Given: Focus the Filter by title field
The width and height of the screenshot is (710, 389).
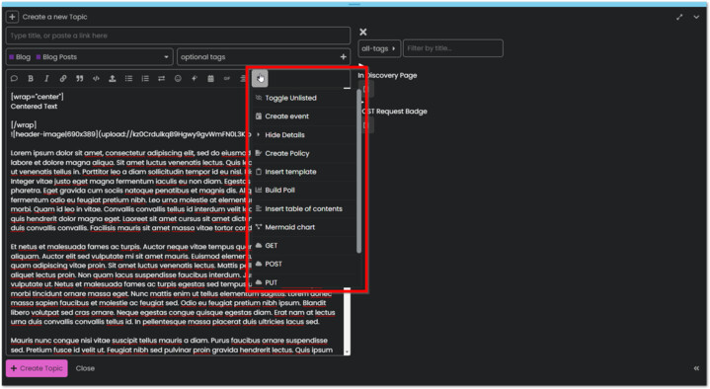Looking at the screenshot, I should (453, 48).
